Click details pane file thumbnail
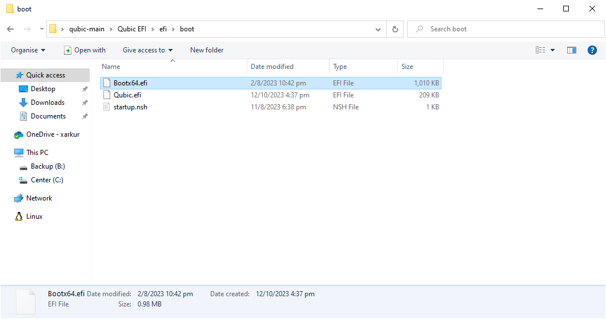 [x=26, y=301]
